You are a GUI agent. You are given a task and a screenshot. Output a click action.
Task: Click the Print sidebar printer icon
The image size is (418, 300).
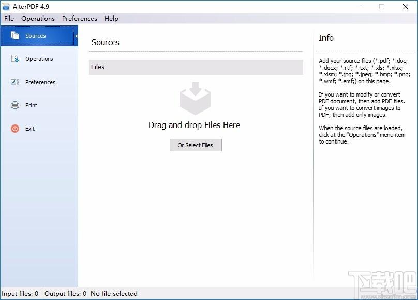pos(15,105)
